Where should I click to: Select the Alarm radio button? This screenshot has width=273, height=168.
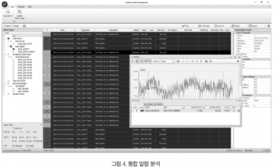5,26
